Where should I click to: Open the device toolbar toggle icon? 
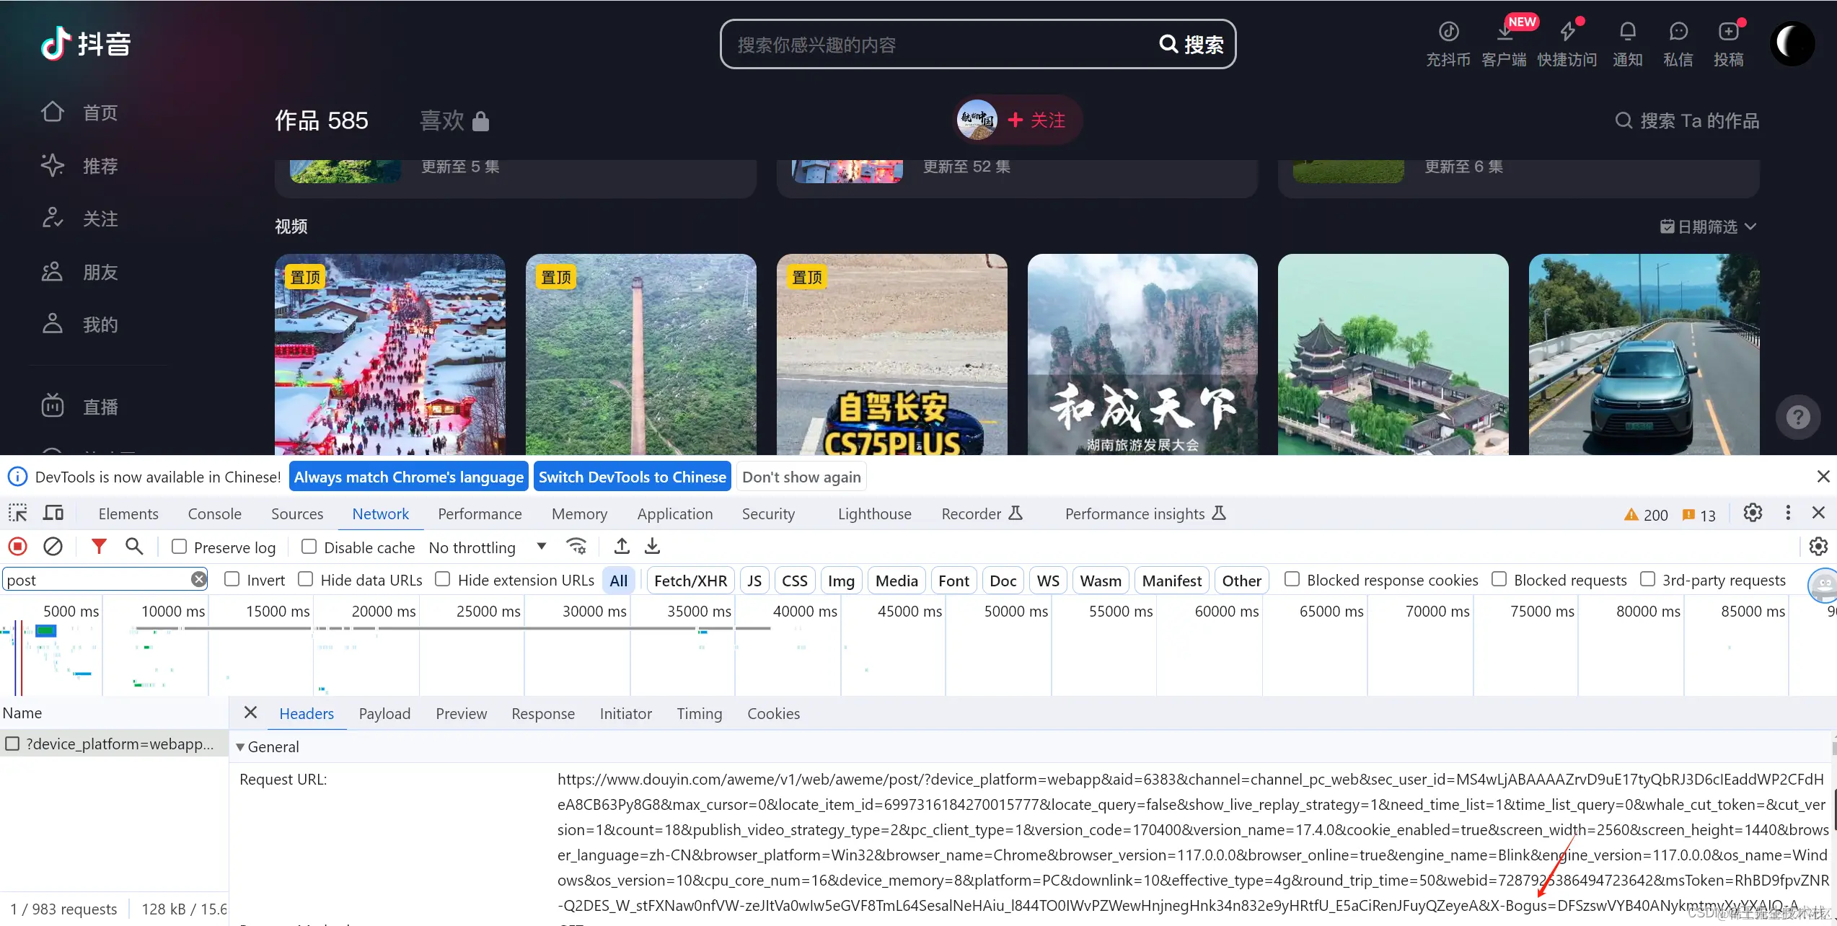coord(53,513)
